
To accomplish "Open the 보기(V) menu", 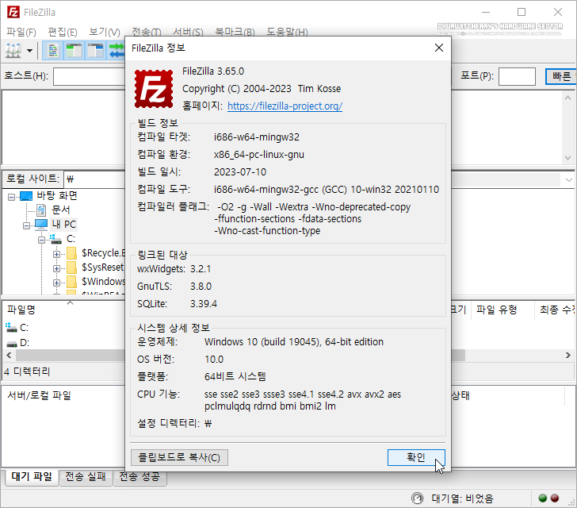I will [105, 32].
